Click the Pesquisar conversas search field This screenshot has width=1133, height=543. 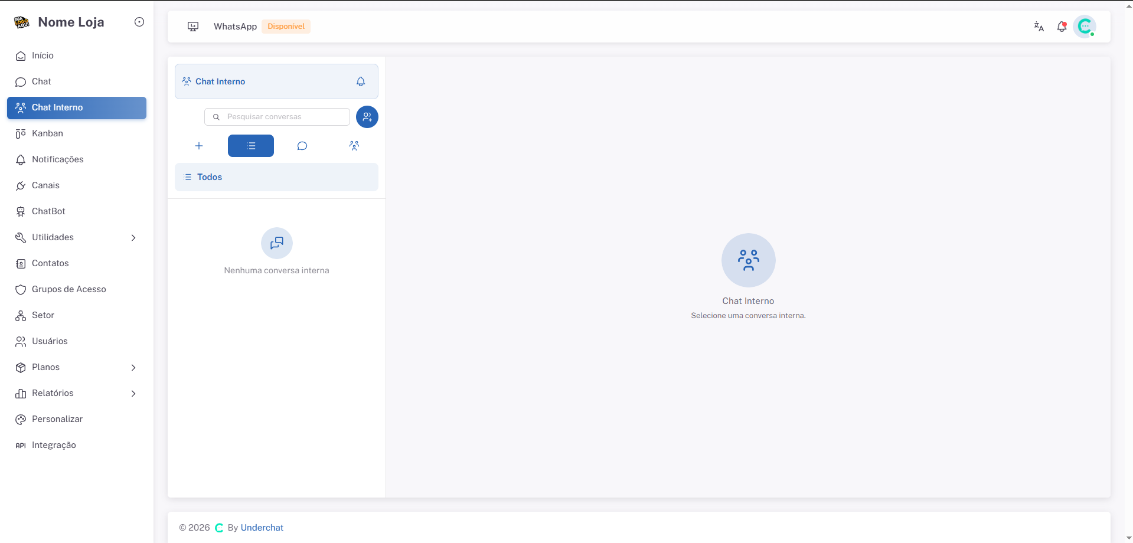tap(277, 117)
